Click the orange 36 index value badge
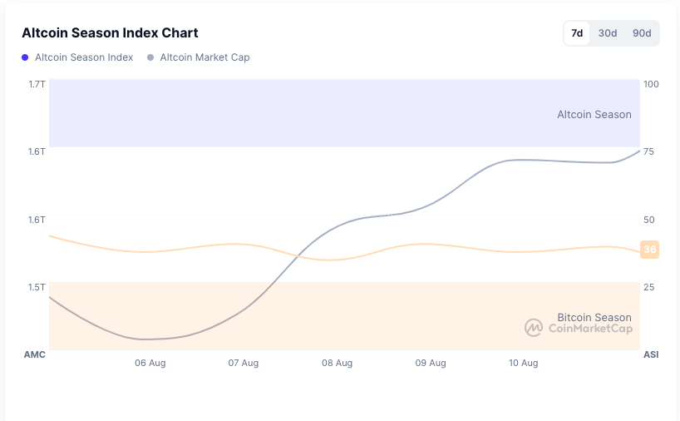 point(650,250)
